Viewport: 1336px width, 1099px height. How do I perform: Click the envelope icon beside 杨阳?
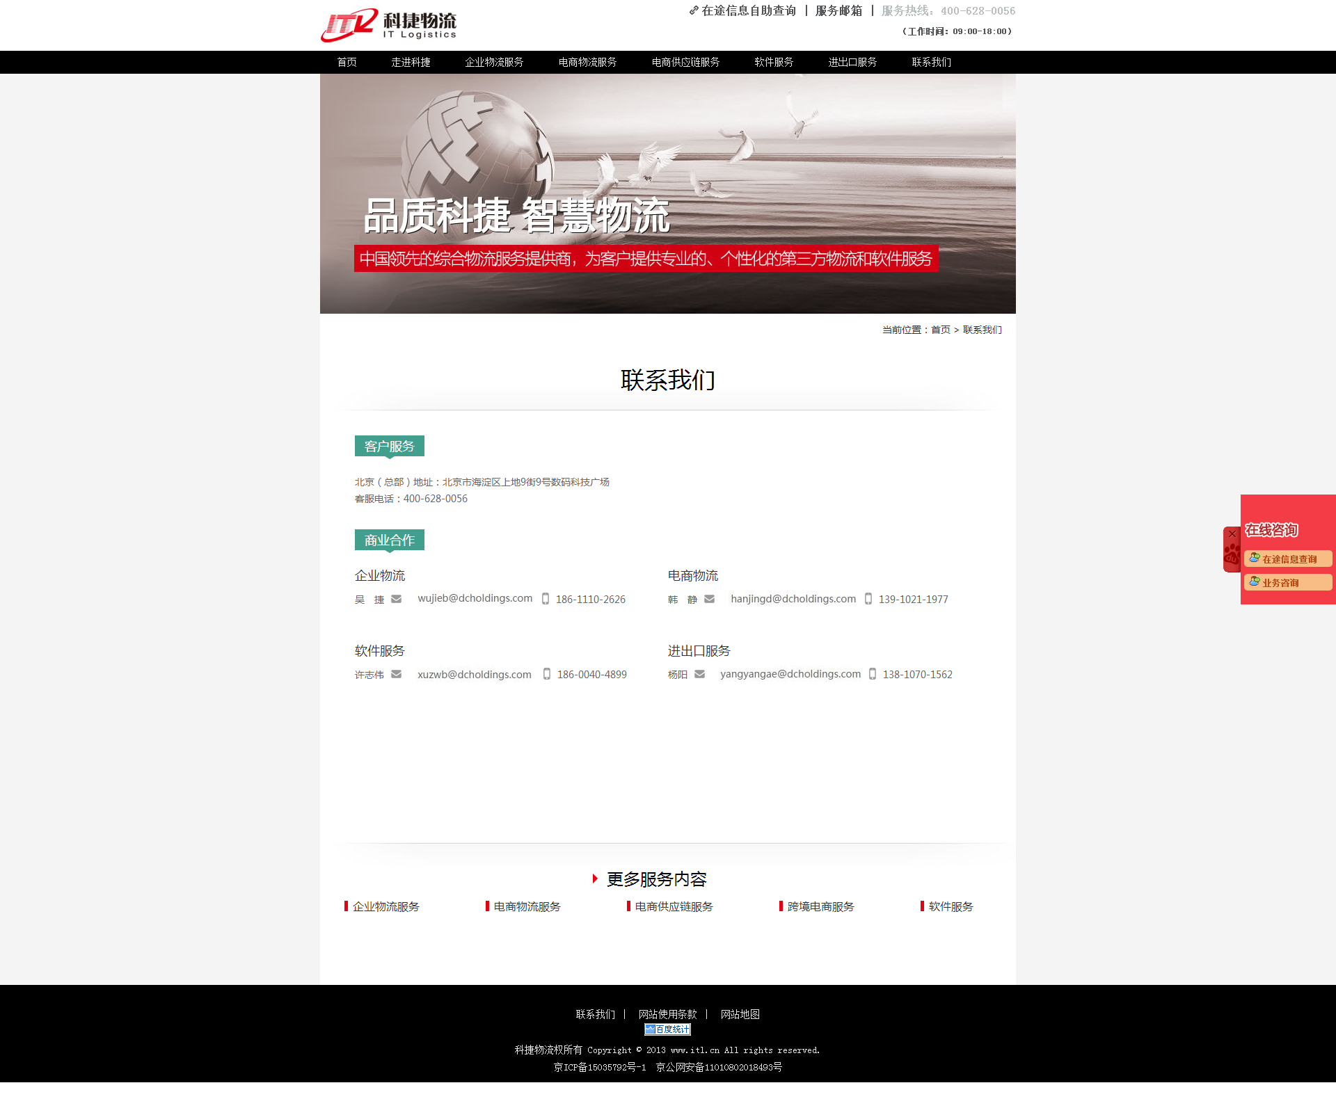(x=699, y=674)
